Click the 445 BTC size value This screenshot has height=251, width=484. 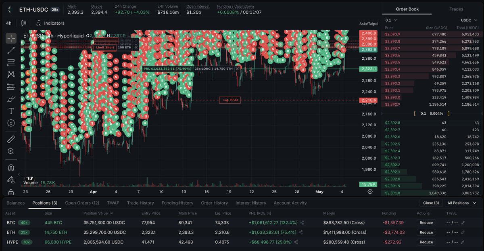tap(53, 223)
